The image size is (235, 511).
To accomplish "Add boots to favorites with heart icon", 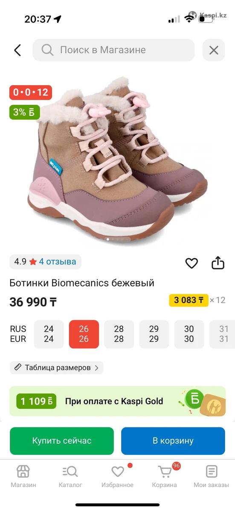I will [191, 263].
